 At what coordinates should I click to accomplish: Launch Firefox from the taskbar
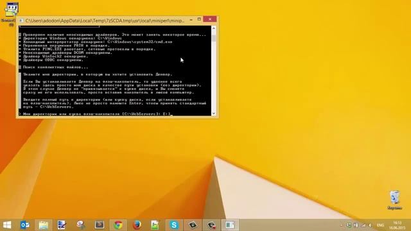click(x=137, y=225)
